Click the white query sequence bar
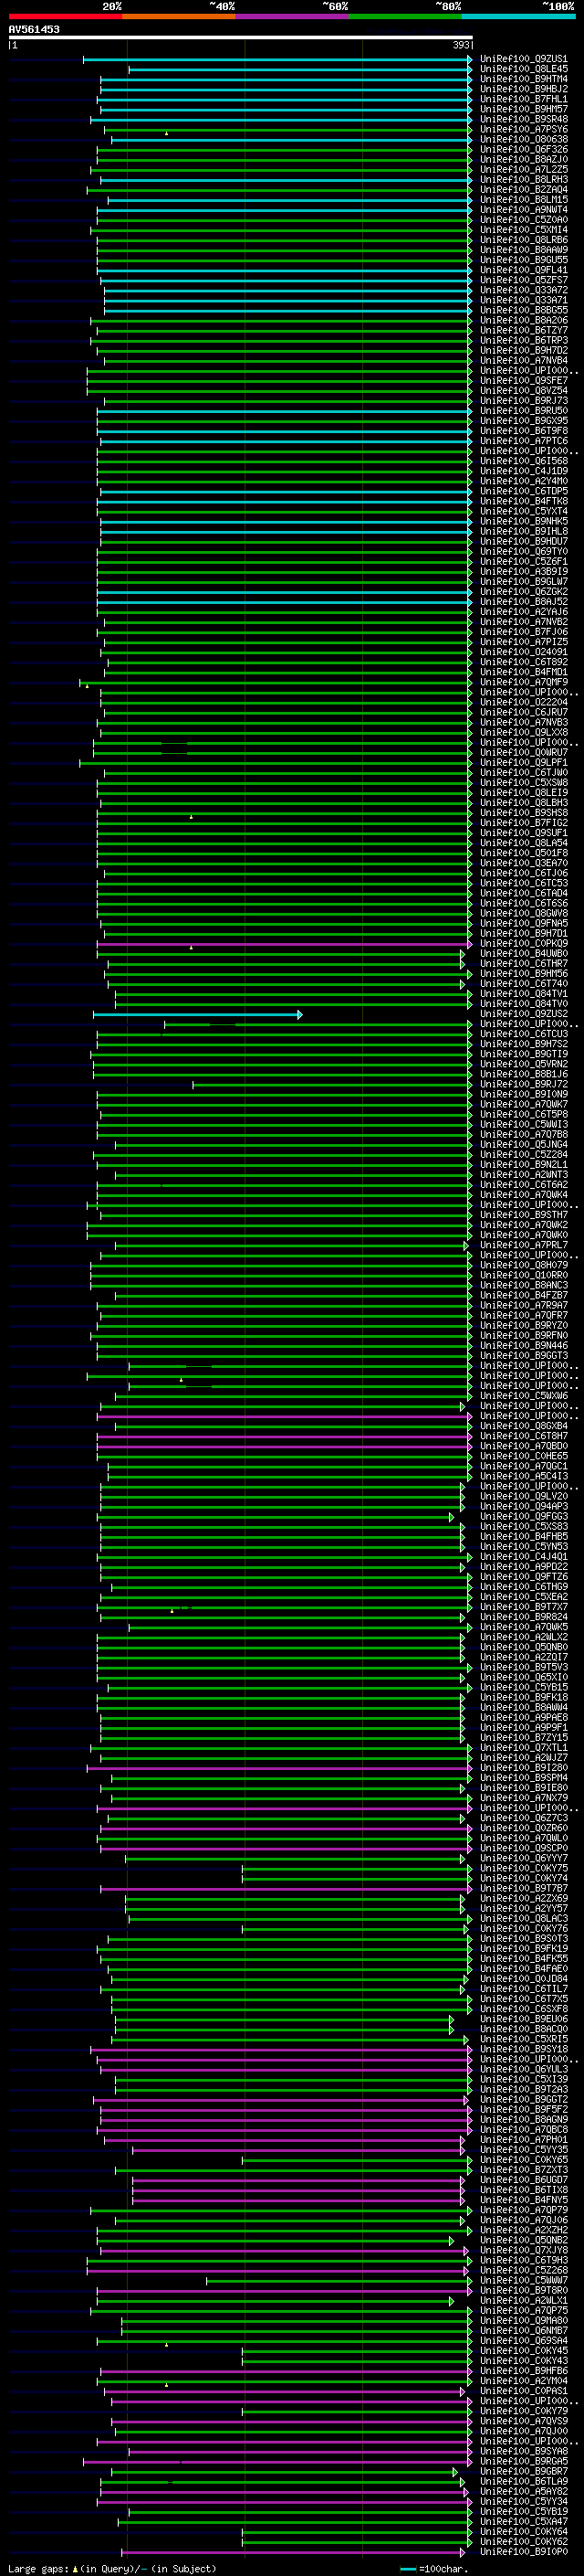 [x=241, y=38]
